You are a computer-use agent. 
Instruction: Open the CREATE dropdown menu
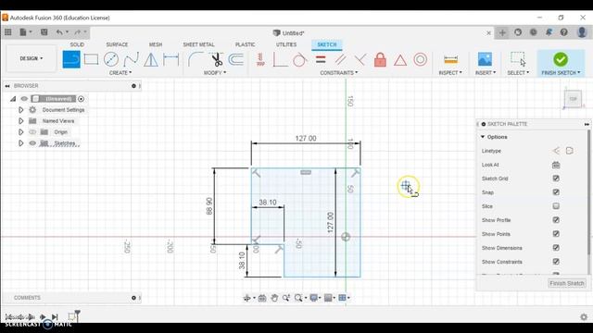coord(120,72)
